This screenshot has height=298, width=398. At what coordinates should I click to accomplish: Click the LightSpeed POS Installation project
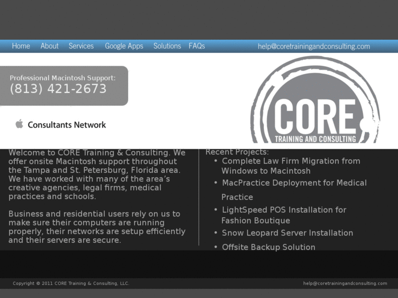pos(284,210)
